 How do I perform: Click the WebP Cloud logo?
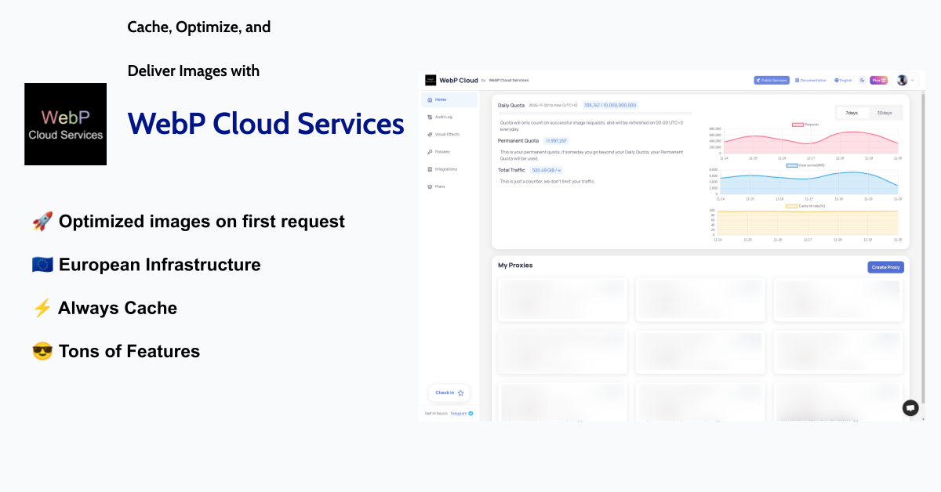point(431,79)
